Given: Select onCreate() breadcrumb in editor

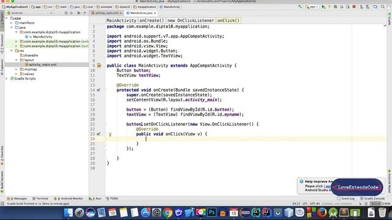Looking at the screenshot, I should coord(151,20).
